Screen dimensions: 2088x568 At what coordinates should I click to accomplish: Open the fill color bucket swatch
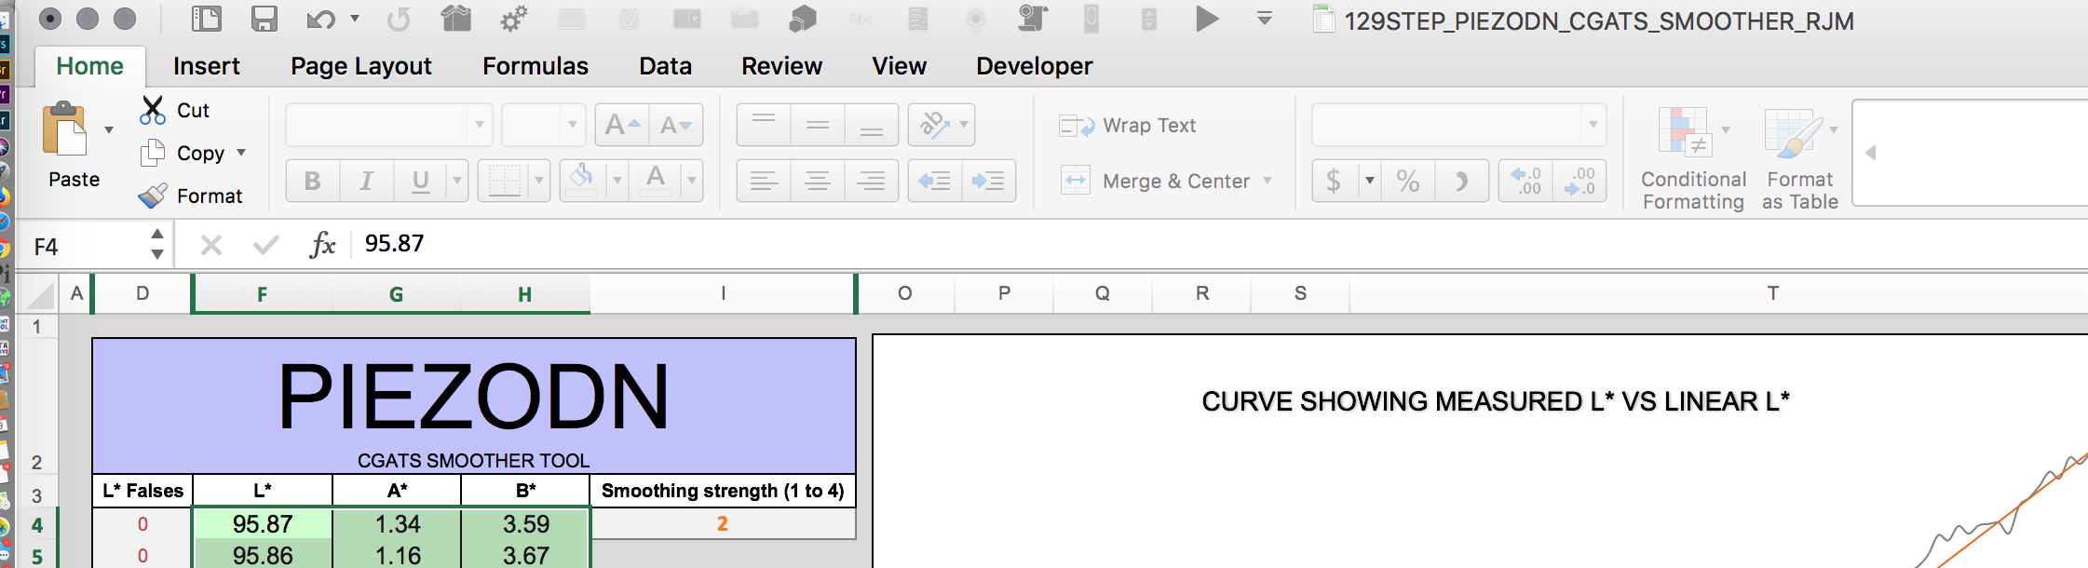coord(582,179)
